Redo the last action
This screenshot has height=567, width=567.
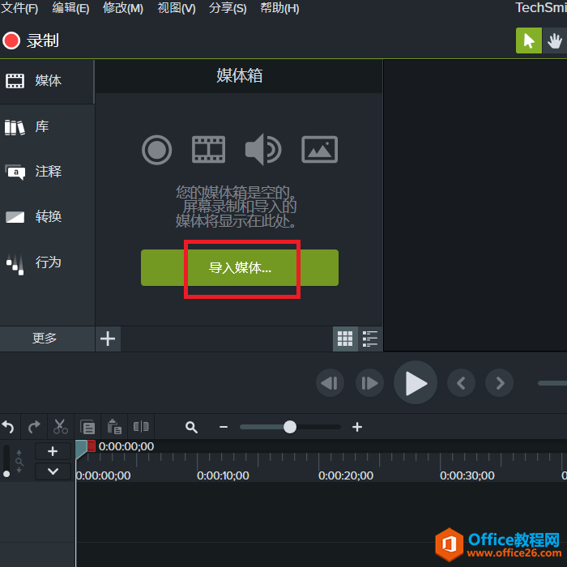pos(34,427)
